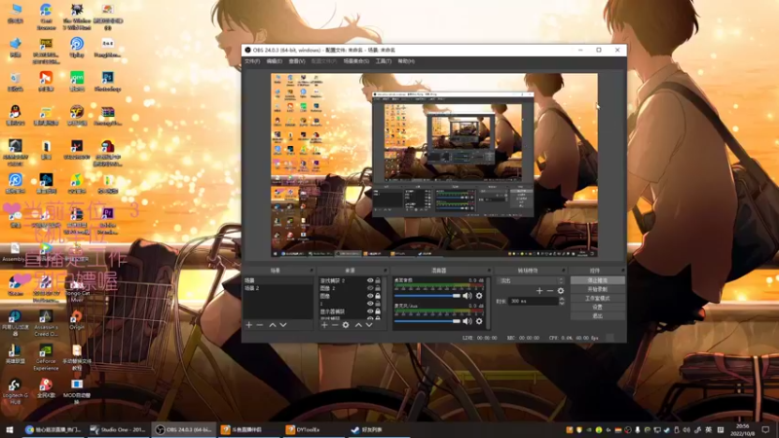Open the 文件(F) File menu
This screenshot has width=779, height=438.
pos(252,61)
